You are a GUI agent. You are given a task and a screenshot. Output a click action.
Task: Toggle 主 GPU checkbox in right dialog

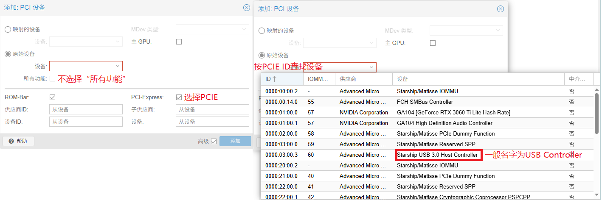[x=433, y=43]
